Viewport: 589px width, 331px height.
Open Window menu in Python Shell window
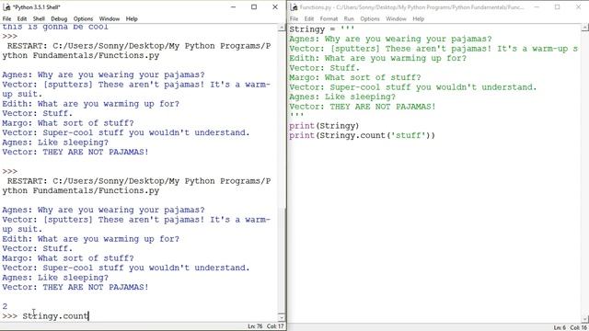pos(110,18)
